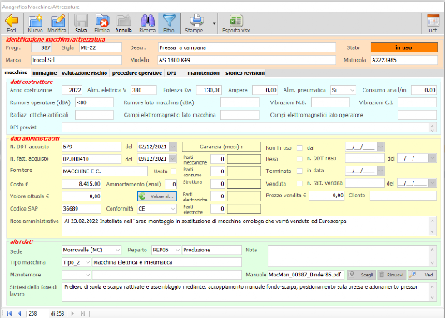This screenshot has height=318, width=445.
Task: Open DDT acquisto date picker
Action: (x=173, y=147)
